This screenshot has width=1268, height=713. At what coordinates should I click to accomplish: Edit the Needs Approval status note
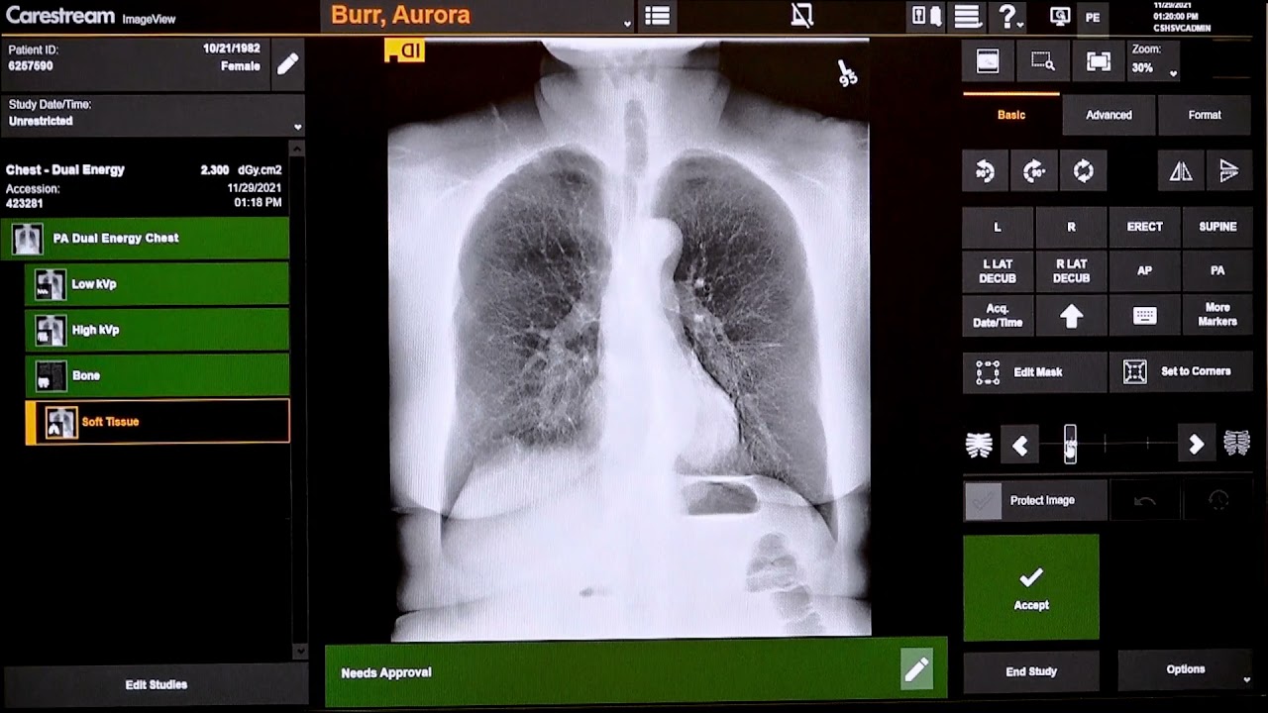tap(916, 670)
